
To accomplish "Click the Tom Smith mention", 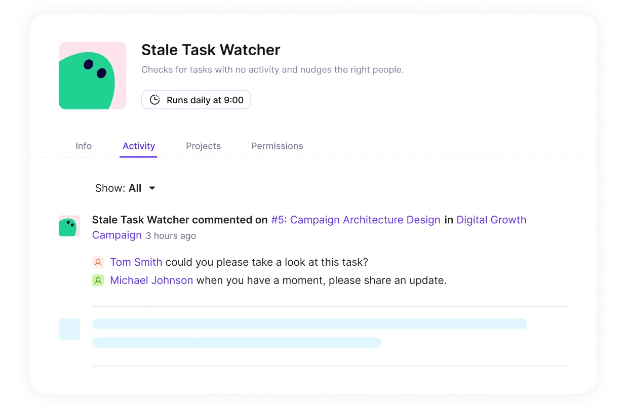I will tap(136, 262).
